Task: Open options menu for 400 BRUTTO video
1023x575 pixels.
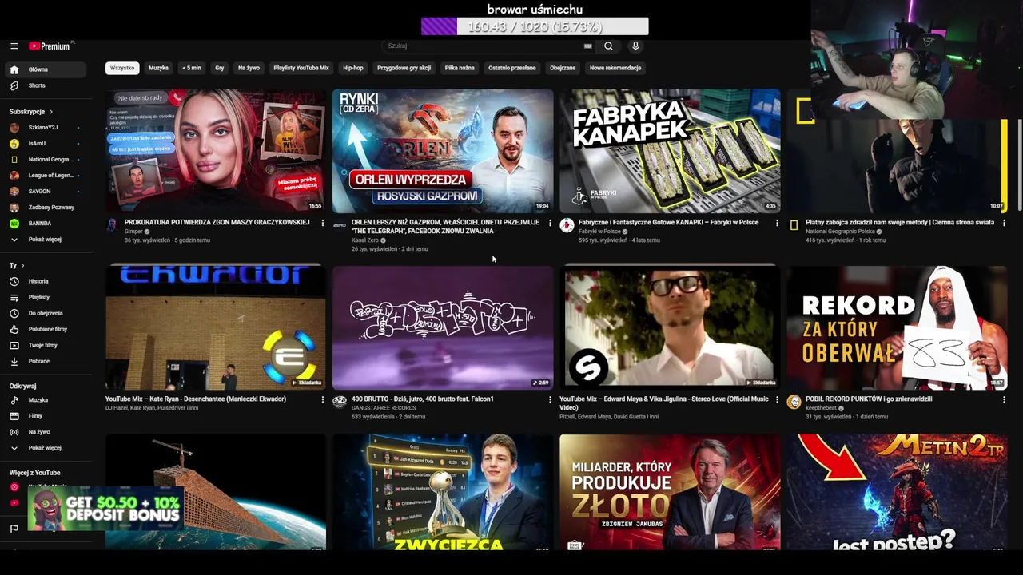Action: coord(550,399)
